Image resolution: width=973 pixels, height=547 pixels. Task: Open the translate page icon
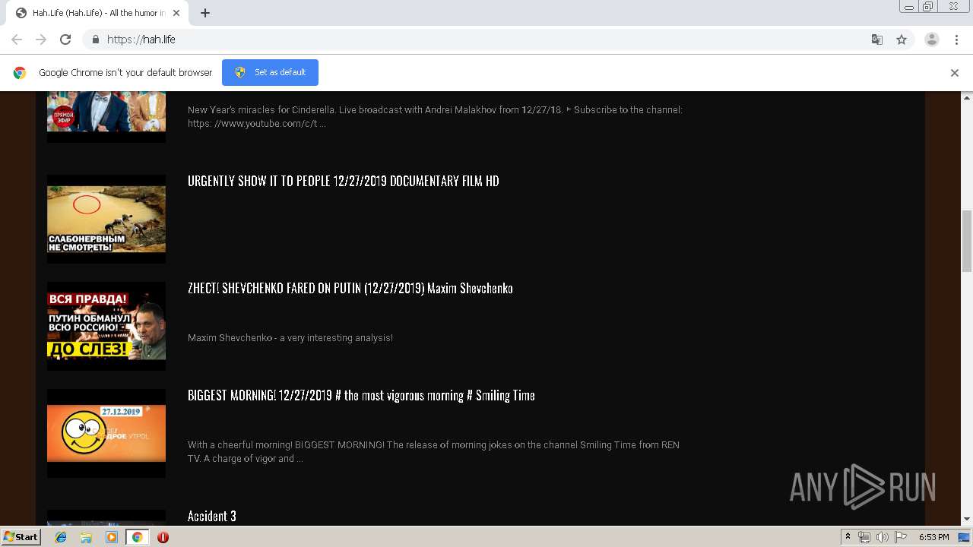[876, 40]
